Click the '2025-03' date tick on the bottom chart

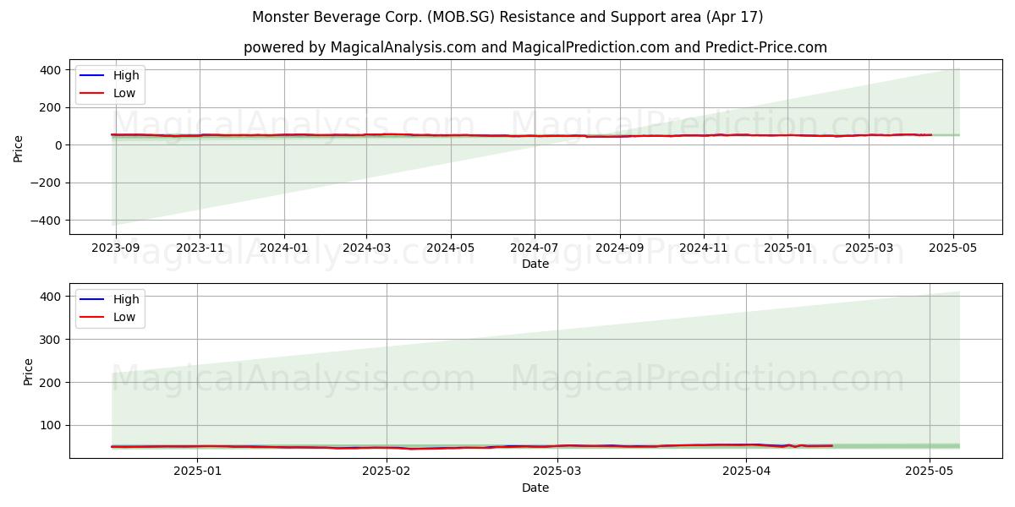(x=558, y=472)
